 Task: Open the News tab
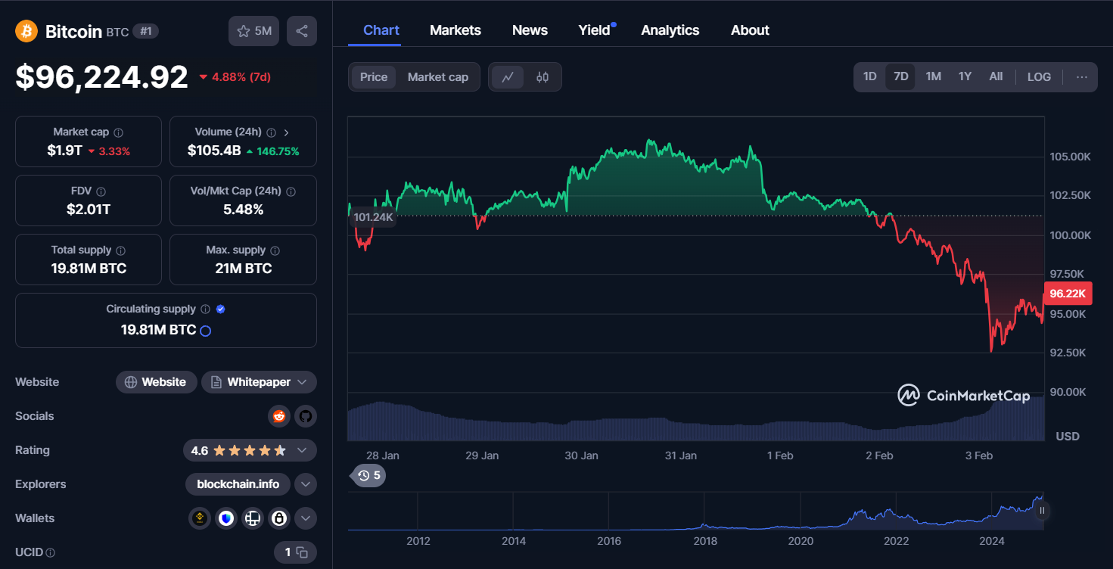(530, 30)
